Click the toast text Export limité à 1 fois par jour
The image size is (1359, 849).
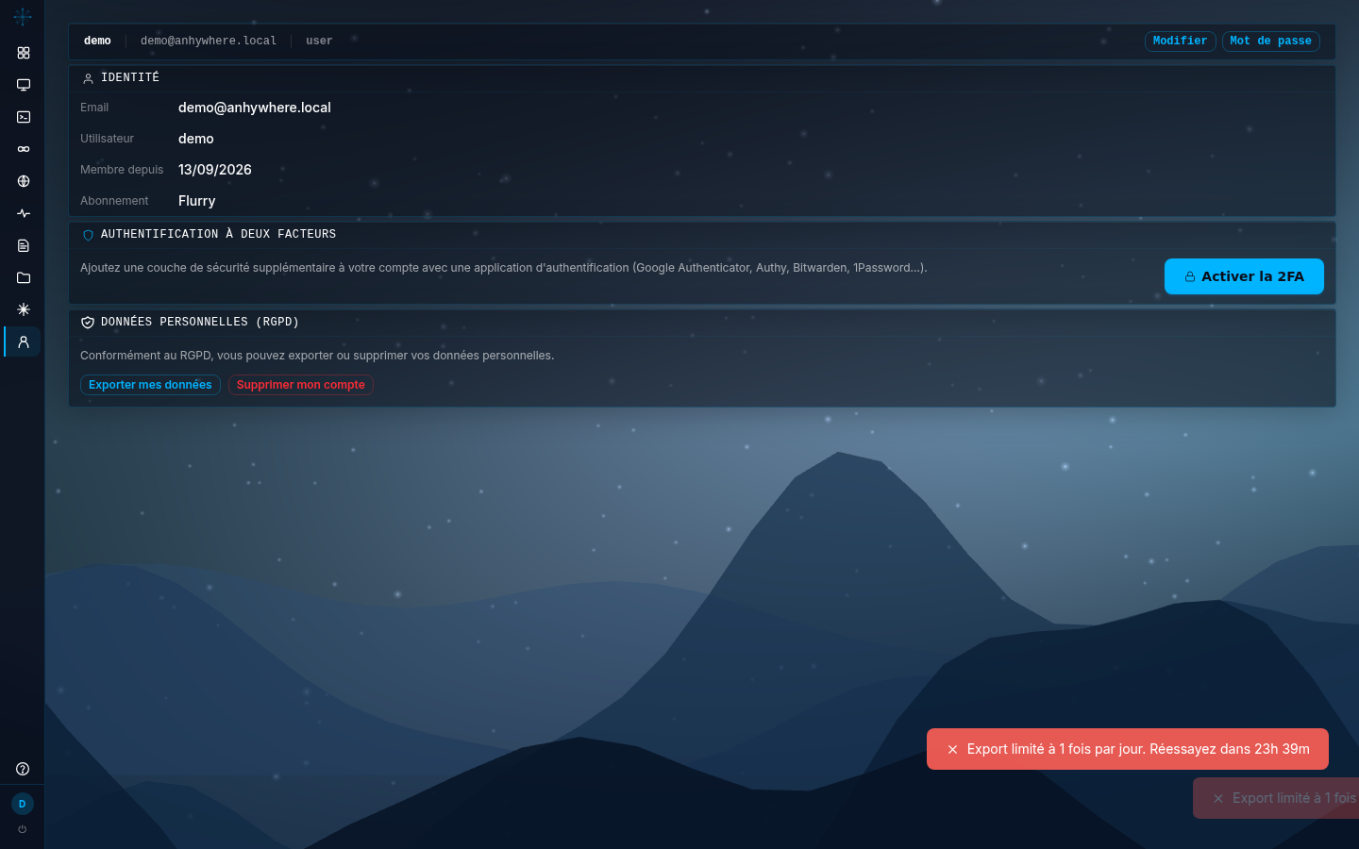pos(1056,749)
